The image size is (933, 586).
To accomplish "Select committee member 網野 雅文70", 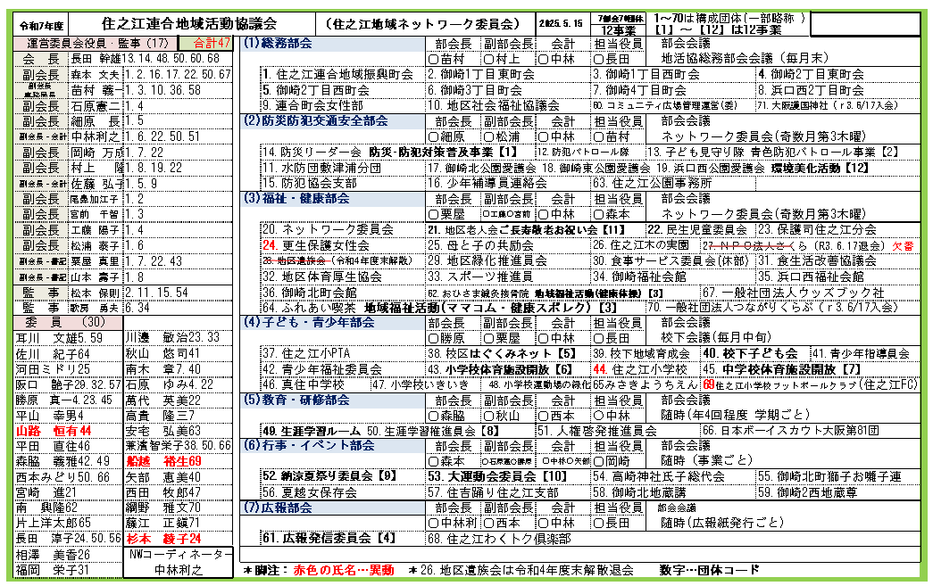I will [x=163, y=508].
